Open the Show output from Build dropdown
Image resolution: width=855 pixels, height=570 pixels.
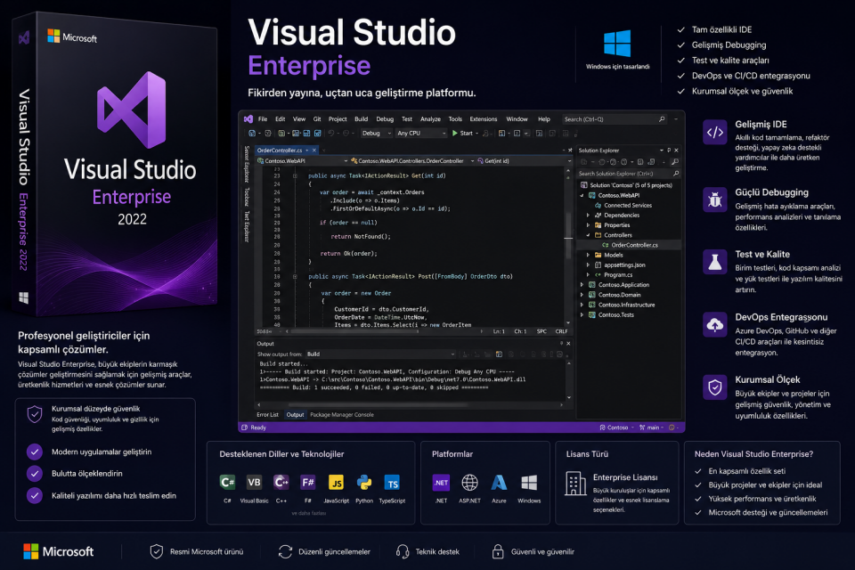[x=380, y=354]
